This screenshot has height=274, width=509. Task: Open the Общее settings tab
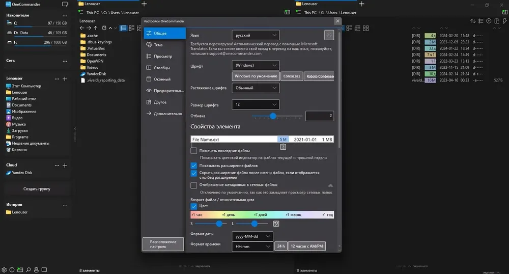(x=164, y=33)
